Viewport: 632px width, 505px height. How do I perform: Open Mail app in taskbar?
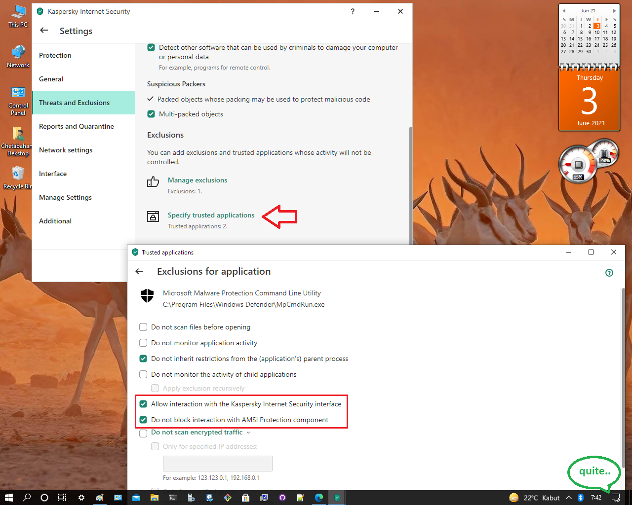[x=136, y=498]
